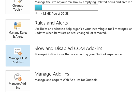Viewport: 132px width, 97px height.
Task: Click the 44.3 GB free of 50 GB text
Action: (x=55, y=14)
